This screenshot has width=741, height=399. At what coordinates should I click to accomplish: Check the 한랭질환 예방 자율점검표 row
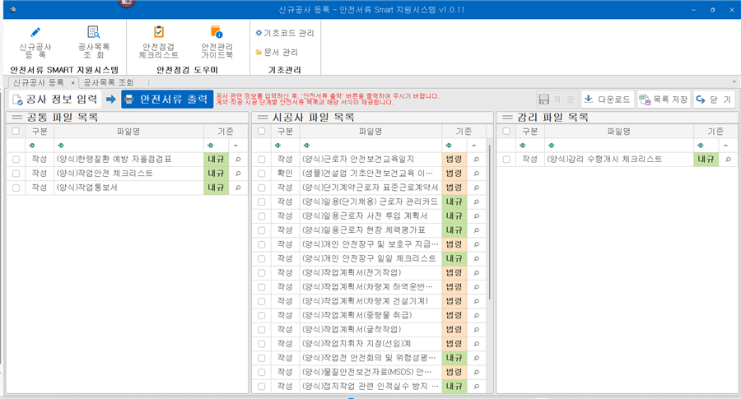click(x=16, y=160)
